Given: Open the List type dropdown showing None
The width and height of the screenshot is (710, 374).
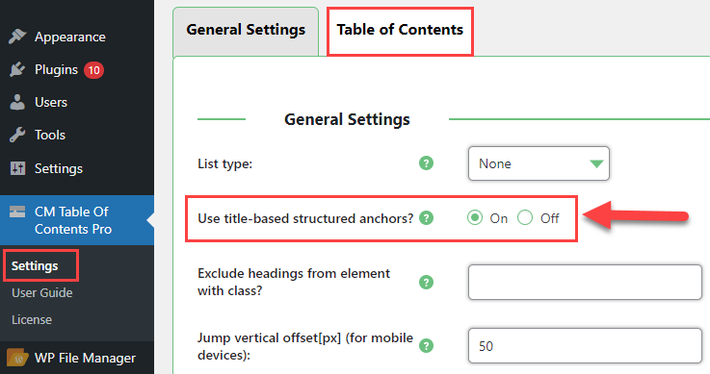Looking at the screenshot, I should point(539,163).
